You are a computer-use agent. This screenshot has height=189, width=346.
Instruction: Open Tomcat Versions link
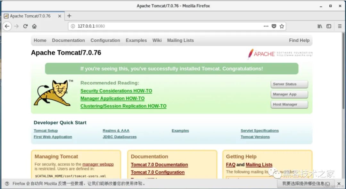click(255, 137)
